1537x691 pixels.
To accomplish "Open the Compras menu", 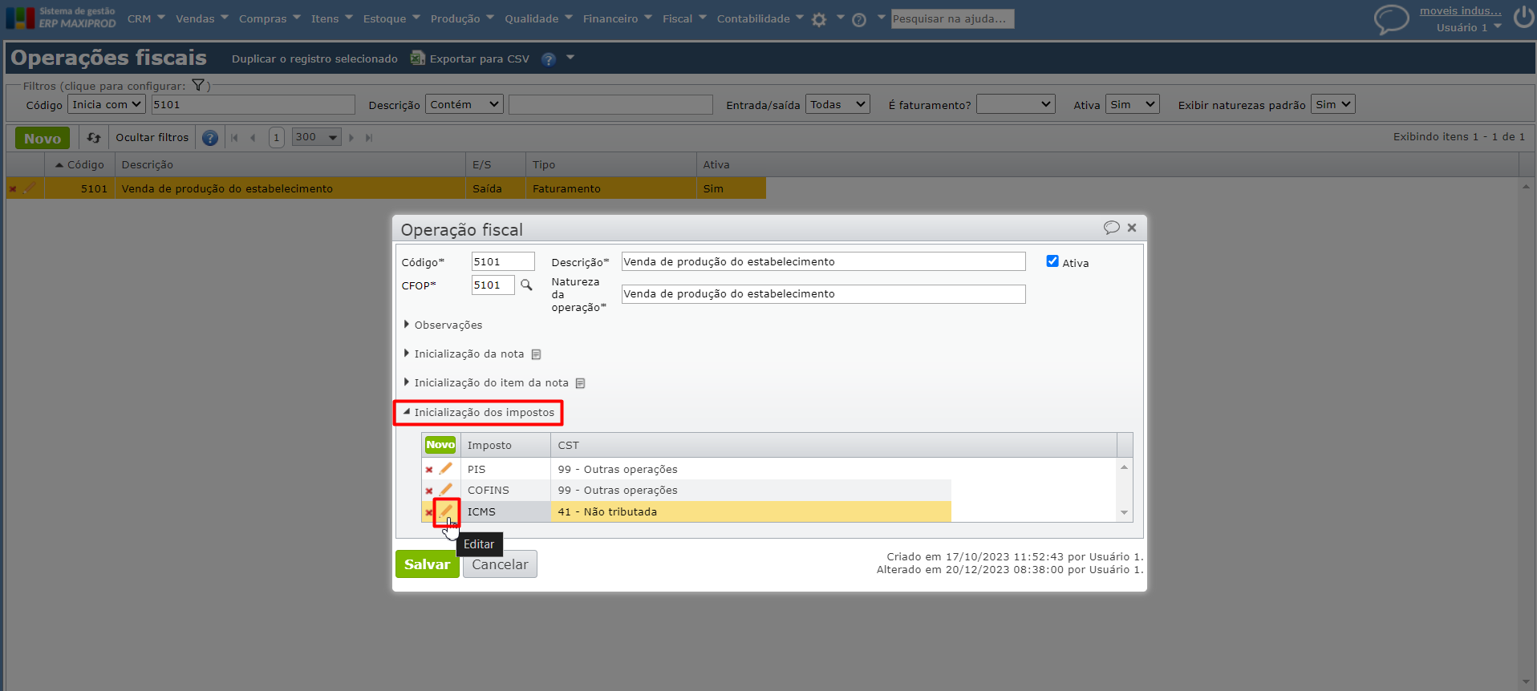I will [270, 18].
